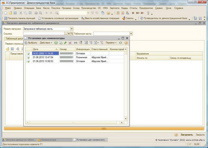Click Ввести хозяйственную операцию button
Screen dimensions: 208x148
point(101,18)
